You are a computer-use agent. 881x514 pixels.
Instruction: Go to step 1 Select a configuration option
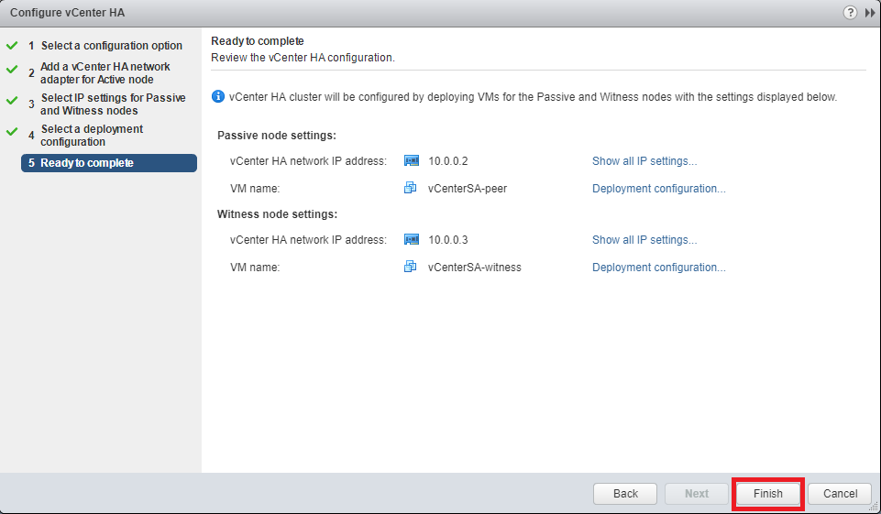pyautogui.click(x=111, y=46)
